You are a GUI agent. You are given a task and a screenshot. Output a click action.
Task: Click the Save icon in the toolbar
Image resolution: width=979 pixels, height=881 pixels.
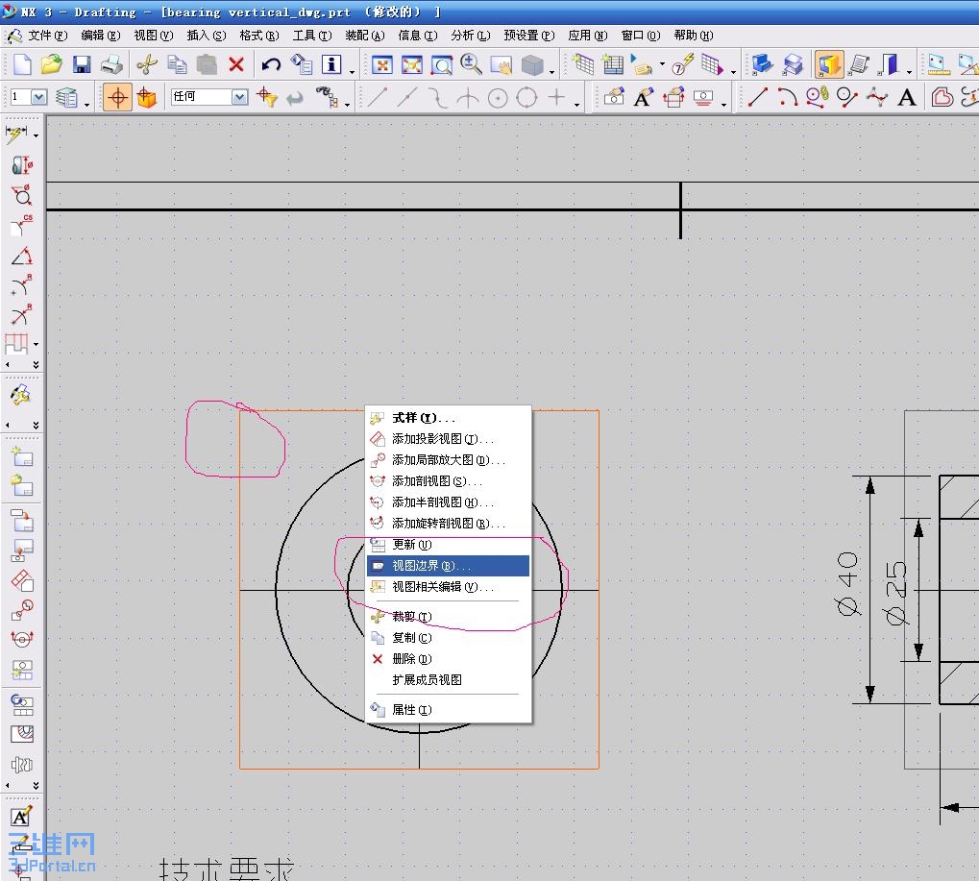tap(82, 65)
